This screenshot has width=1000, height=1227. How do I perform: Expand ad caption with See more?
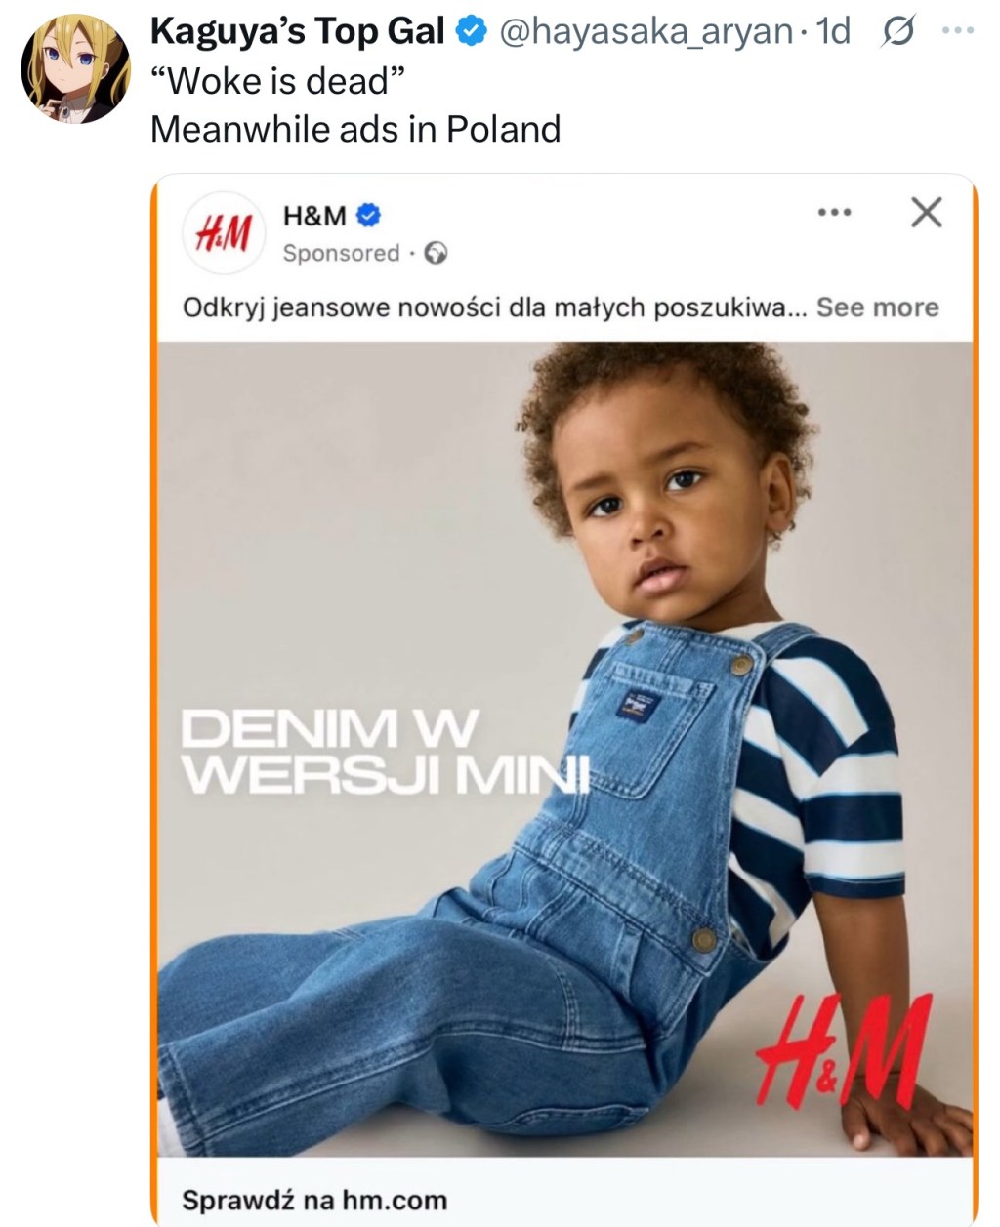coord(877,307)
